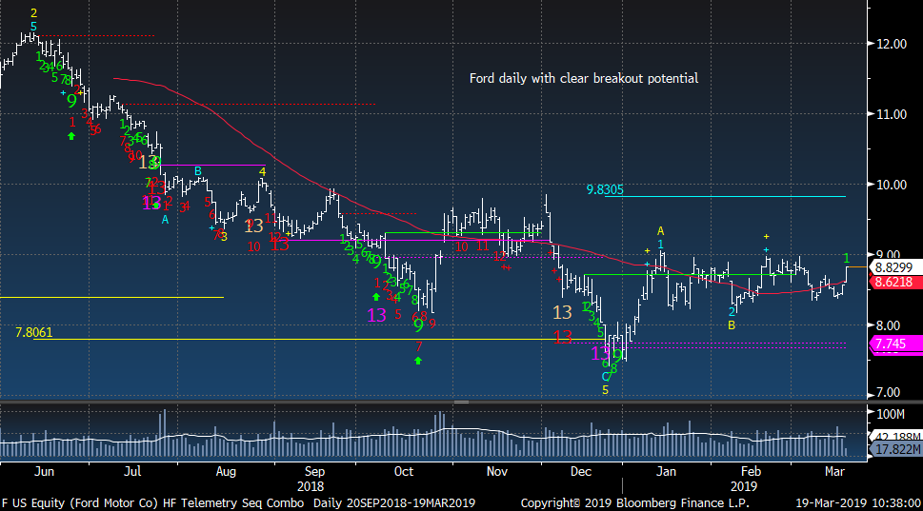This screenshot has height=511, width=923.
Task: Click the 11.00 price axis label
Action: [x=892, y=114]
